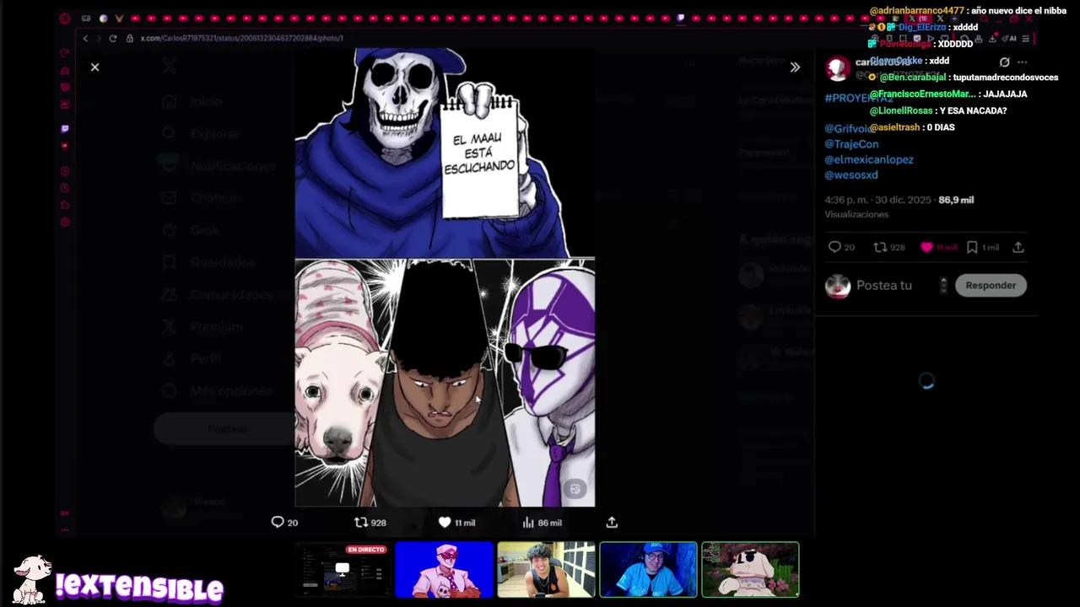Open the tweet's more options menu
This screenshot has width=1080, height=607.
click(1022, 62)
